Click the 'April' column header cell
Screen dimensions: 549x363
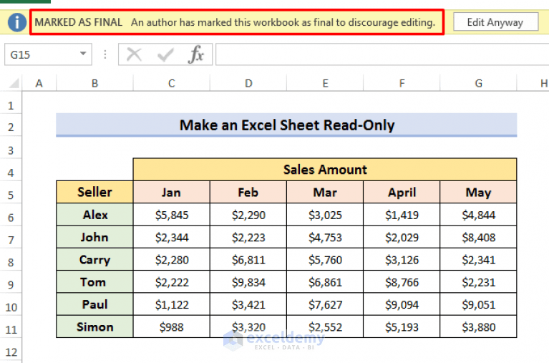coord(402,192)
